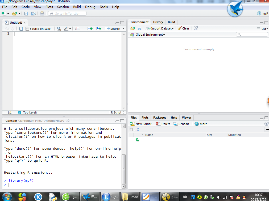Compile a notebook from the script
This screenshot has height=201, width=269.
(77, 29)
